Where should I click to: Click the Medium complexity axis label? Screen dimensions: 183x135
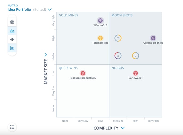pos(118,121)
